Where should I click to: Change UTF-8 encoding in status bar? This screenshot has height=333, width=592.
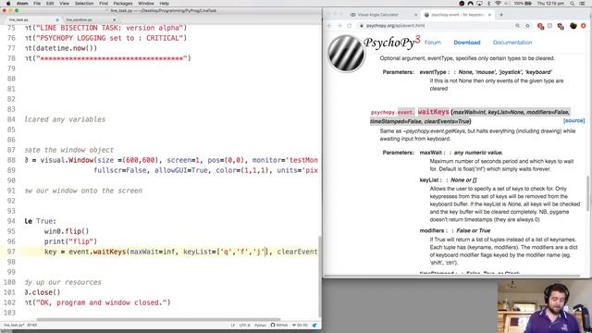point(244,325)
